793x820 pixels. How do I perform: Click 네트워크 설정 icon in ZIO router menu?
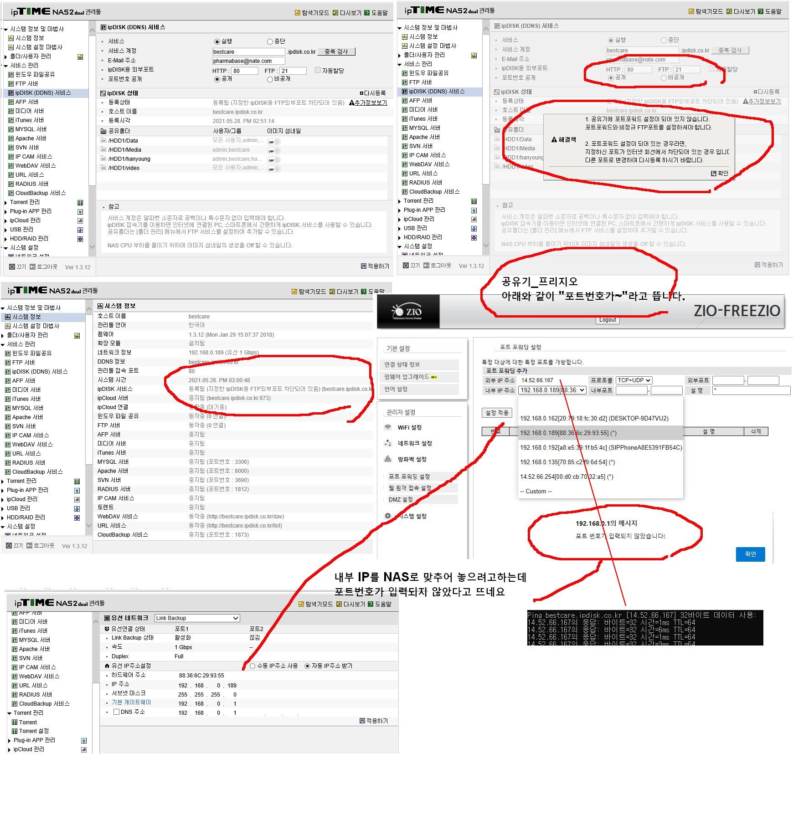click(388, 443)
